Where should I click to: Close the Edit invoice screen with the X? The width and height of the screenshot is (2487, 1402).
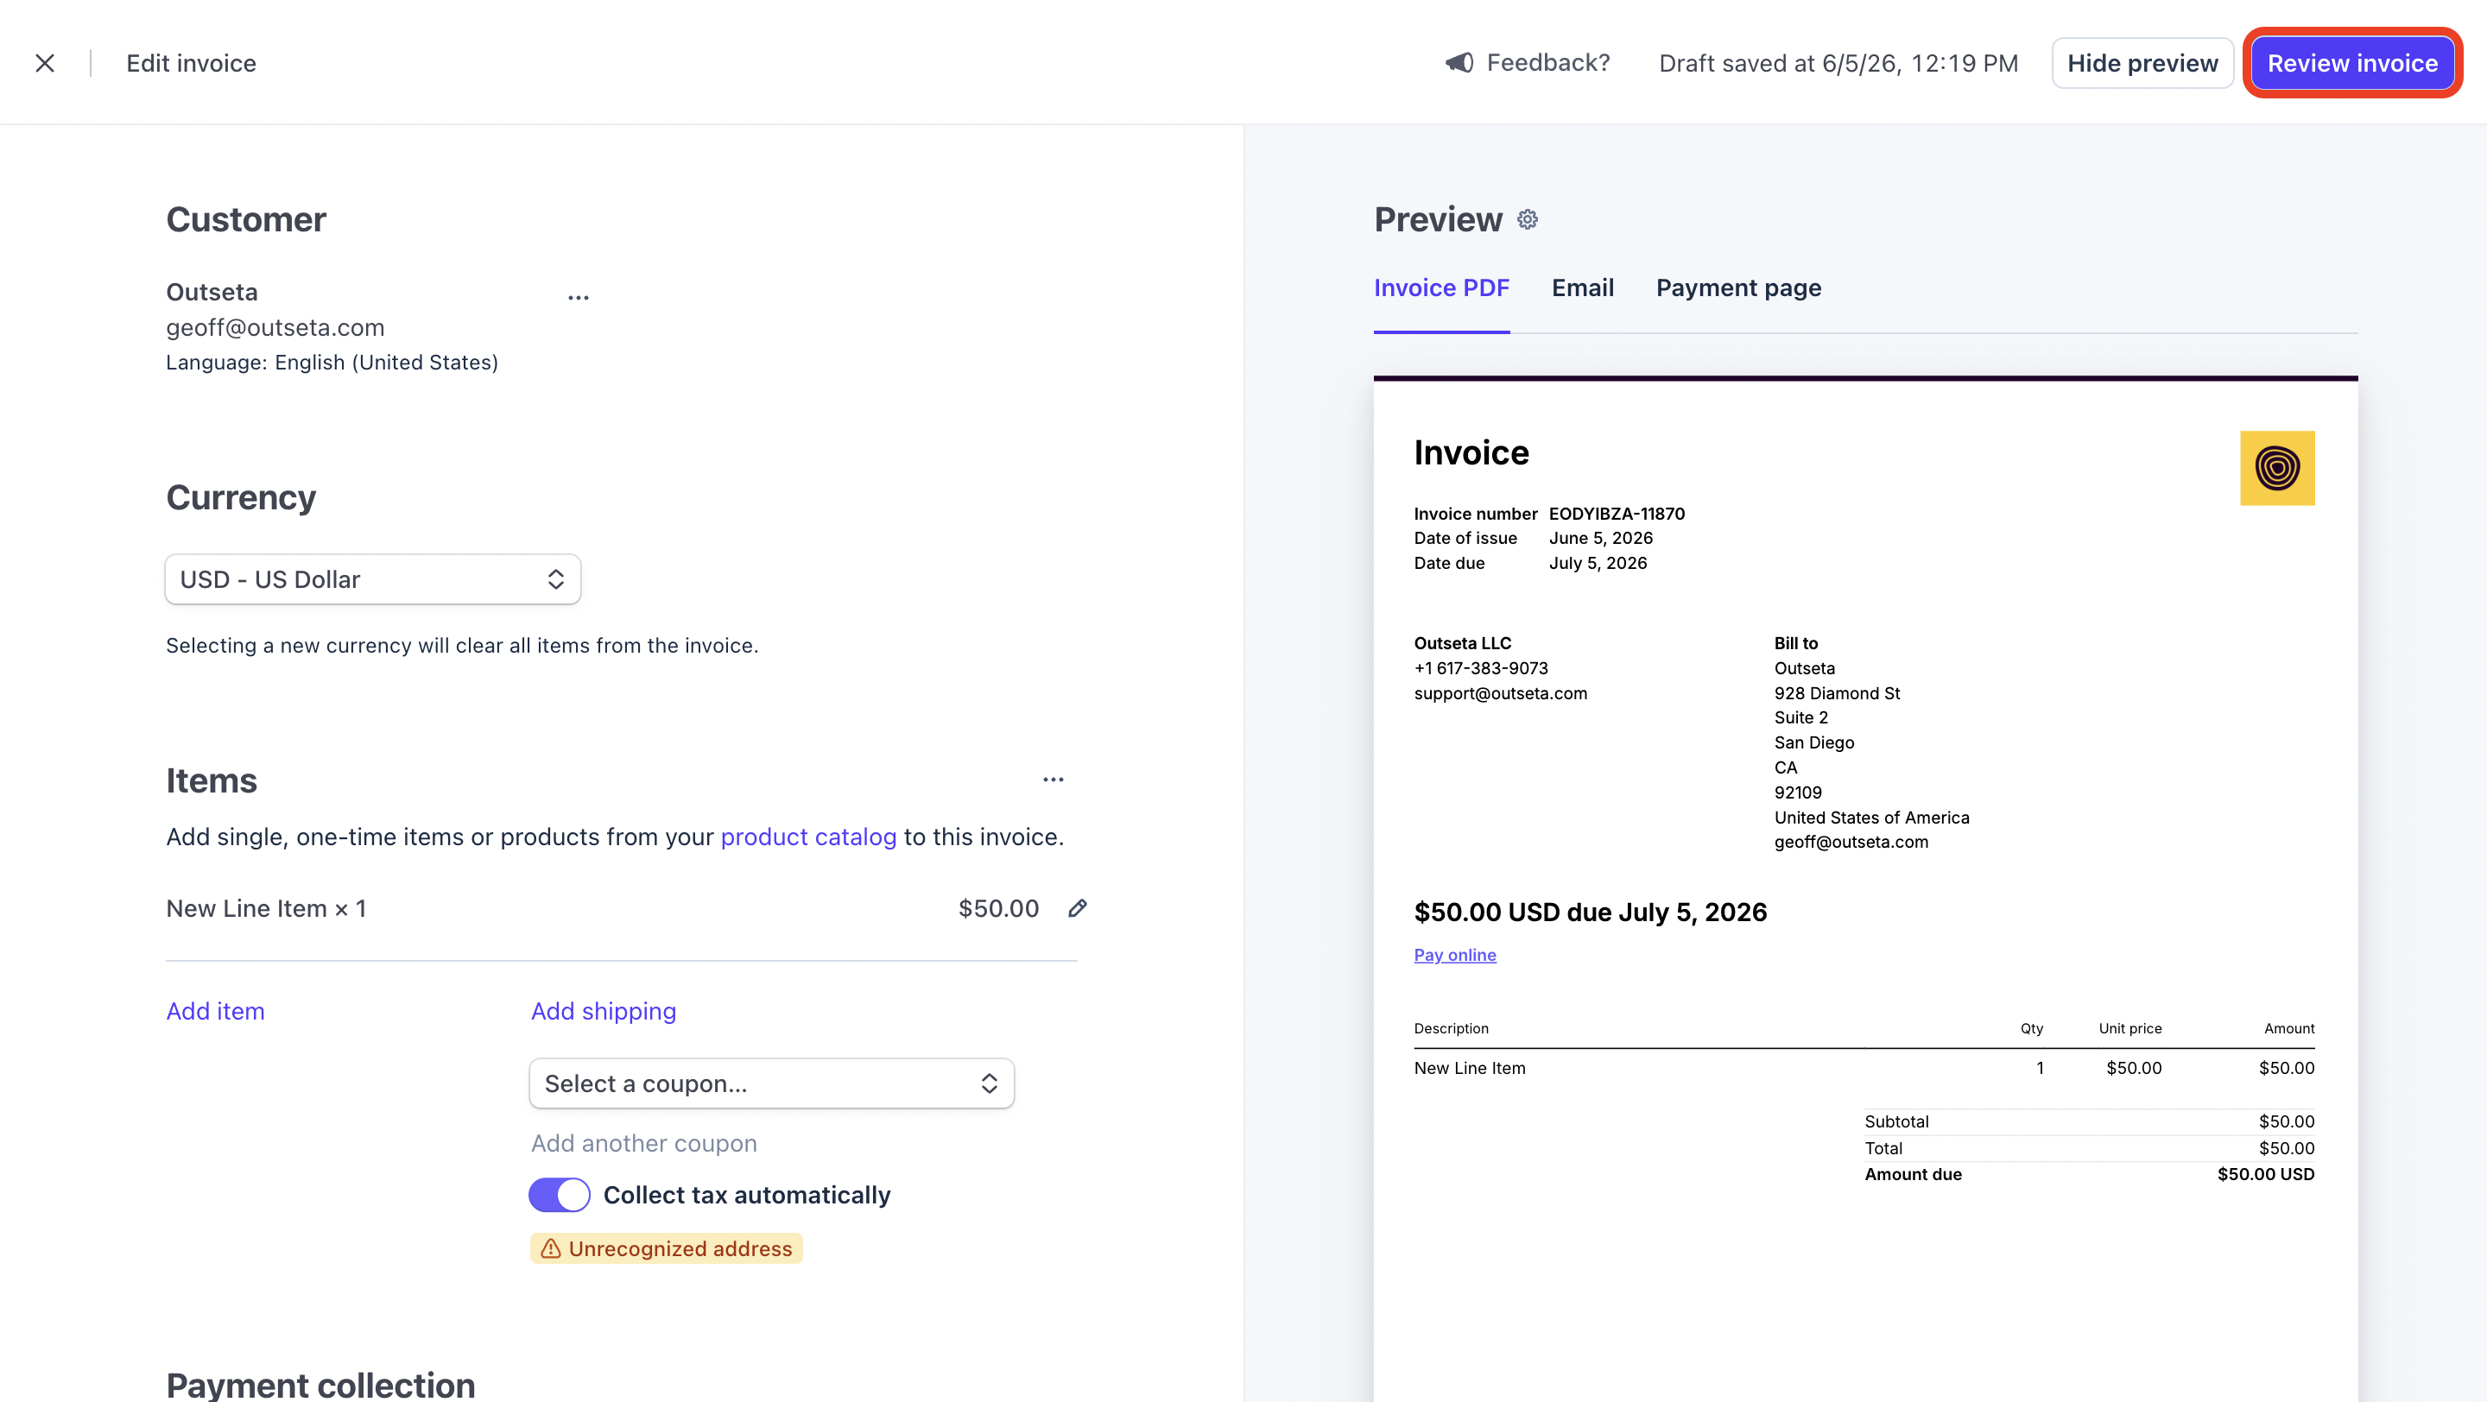coord(44,64)
